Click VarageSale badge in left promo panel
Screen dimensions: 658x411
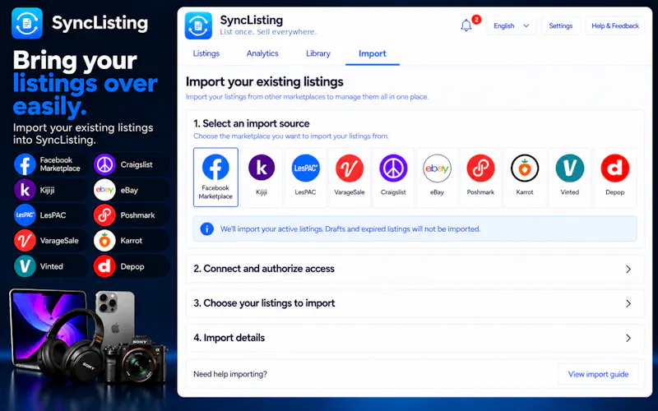tap(49, 241)
